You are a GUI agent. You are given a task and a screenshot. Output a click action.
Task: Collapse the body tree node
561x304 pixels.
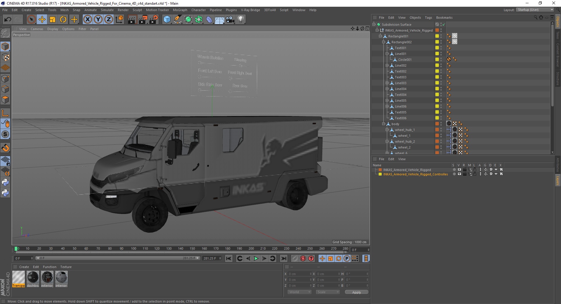point(384,124)
